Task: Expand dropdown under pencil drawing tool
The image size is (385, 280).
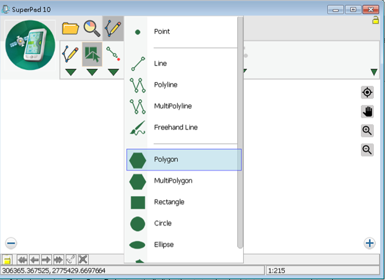Action: click(x=70, y=73)
